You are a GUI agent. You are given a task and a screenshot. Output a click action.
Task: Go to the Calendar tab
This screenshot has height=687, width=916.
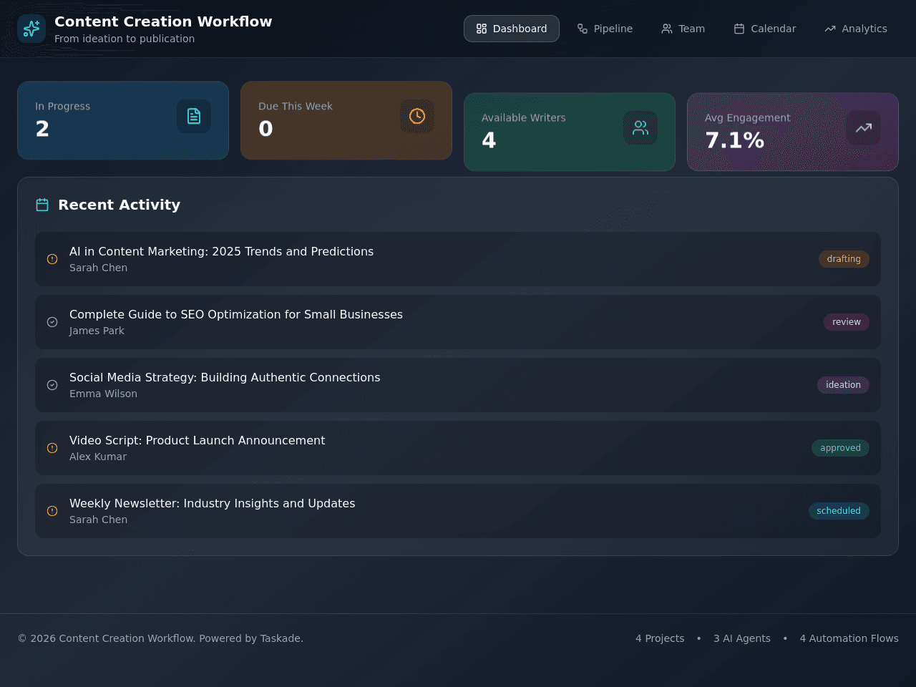coord(765,29)
